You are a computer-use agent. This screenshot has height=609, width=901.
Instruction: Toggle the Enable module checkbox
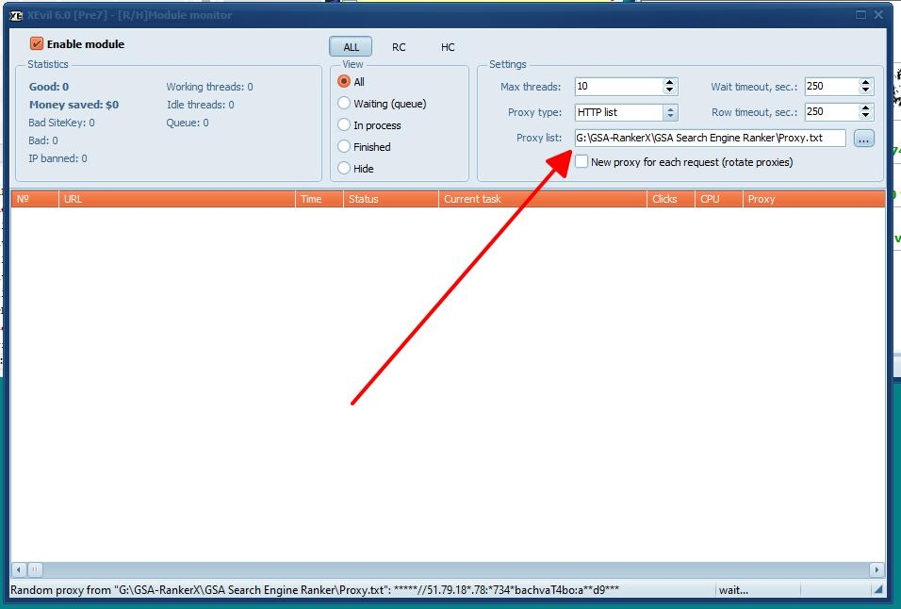37,44
